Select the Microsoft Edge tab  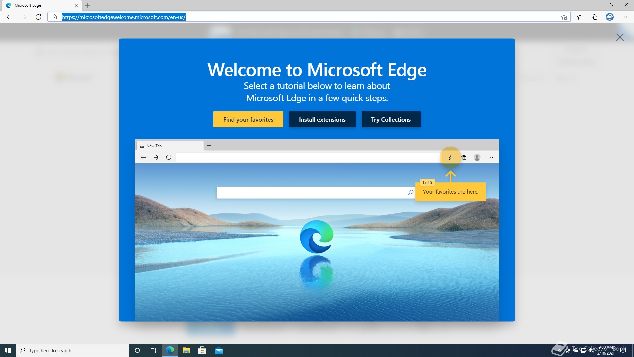41,5
